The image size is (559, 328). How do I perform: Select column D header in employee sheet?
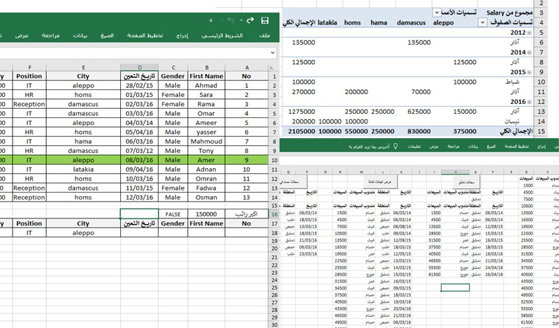139,67
